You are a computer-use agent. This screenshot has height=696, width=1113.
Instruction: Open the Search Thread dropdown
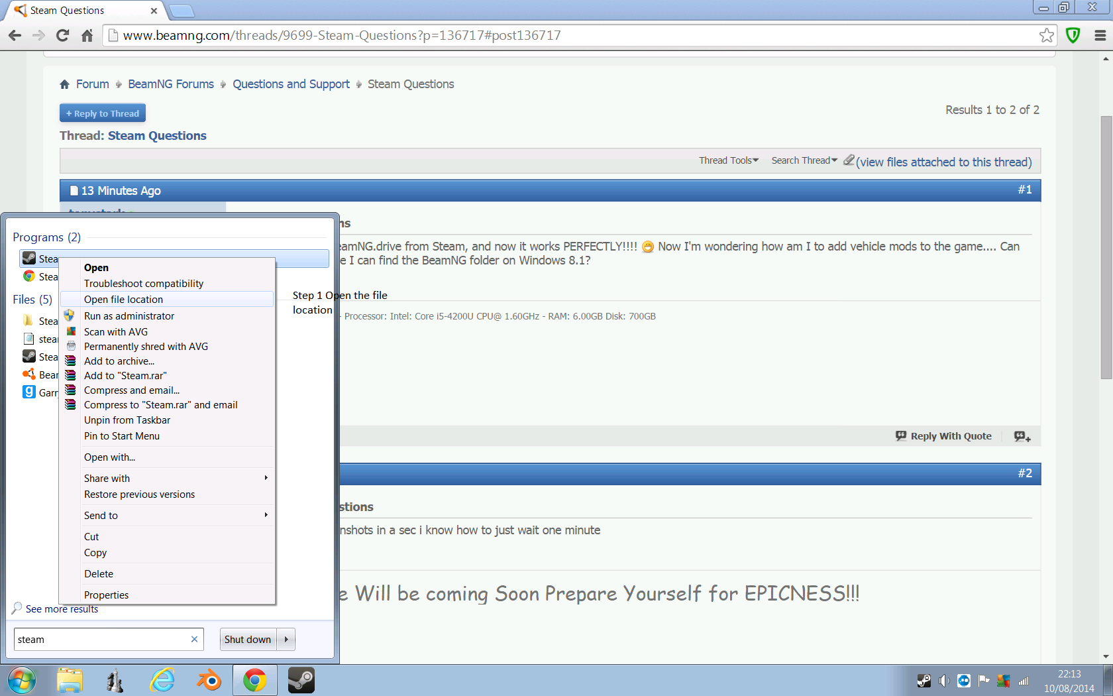(x=804, y=160)
